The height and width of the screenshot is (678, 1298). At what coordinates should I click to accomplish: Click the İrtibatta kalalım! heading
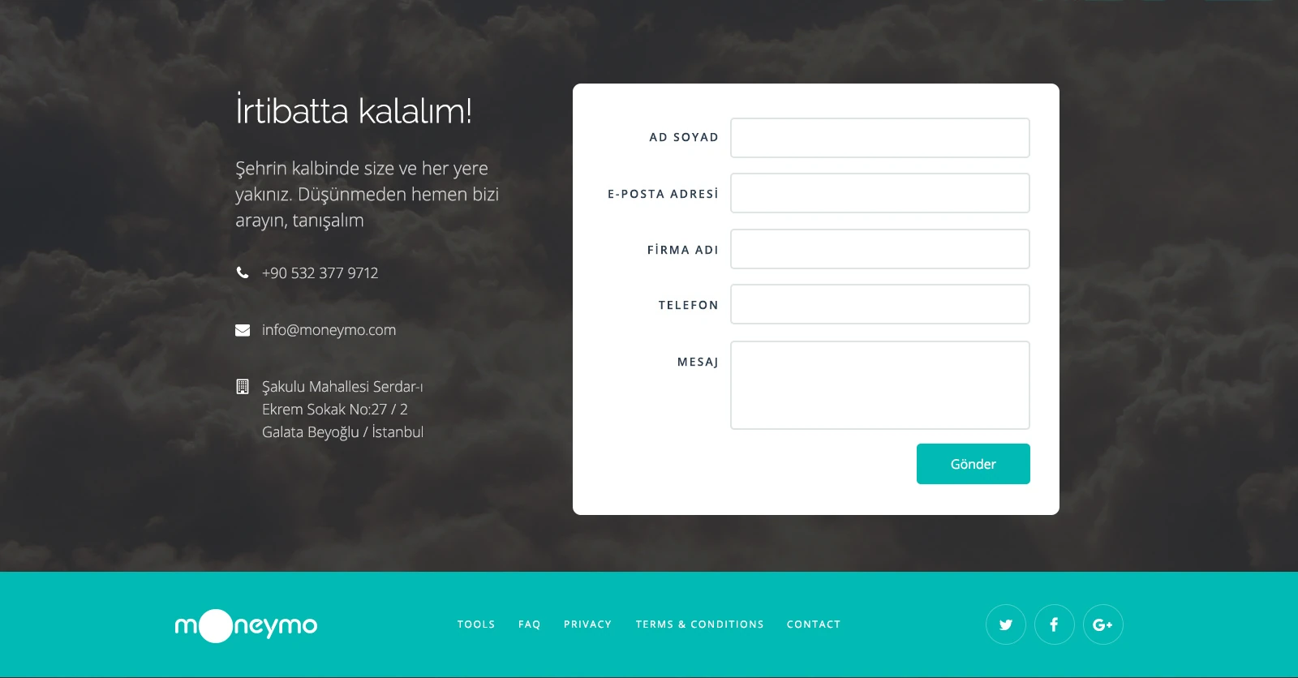pyautogui.click(x=354, y=110)
